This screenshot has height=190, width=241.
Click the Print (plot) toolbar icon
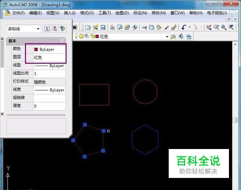pos(112,27)
